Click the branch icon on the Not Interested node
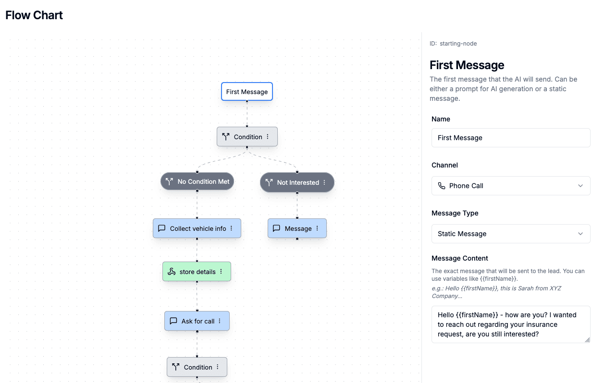 tap(270, 182)
